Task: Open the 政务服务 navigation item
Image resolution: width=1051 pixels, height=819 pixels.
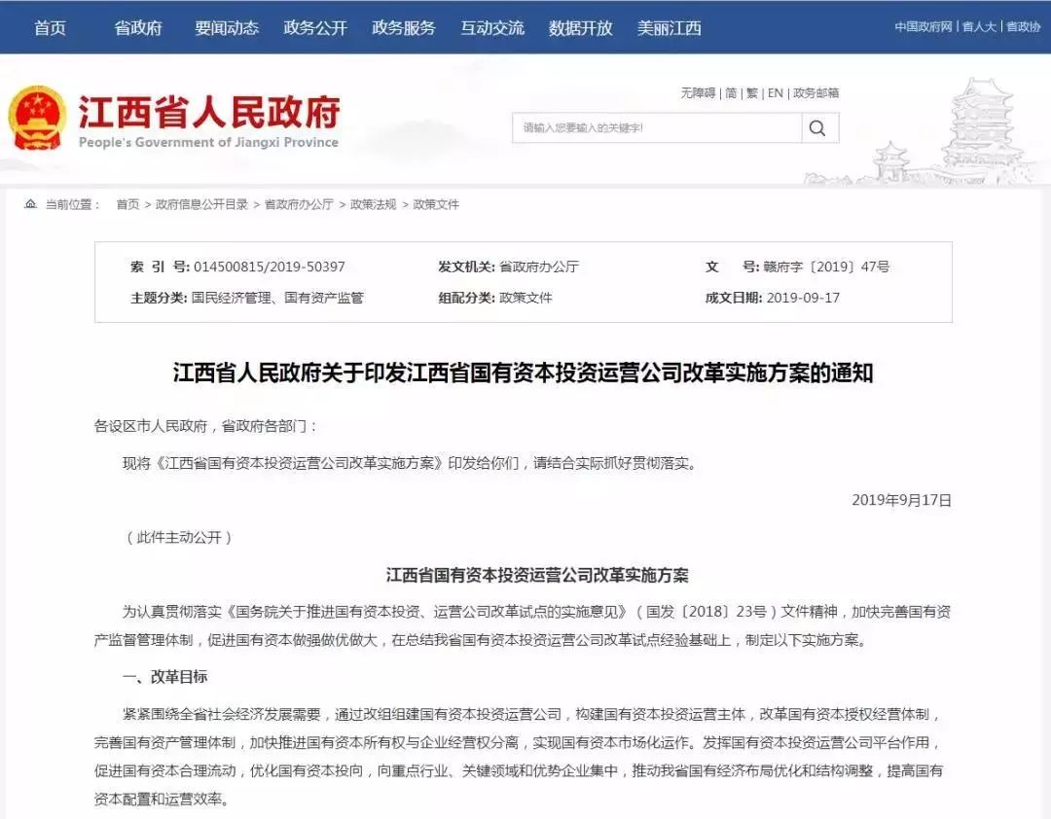Action: (404, 28)
